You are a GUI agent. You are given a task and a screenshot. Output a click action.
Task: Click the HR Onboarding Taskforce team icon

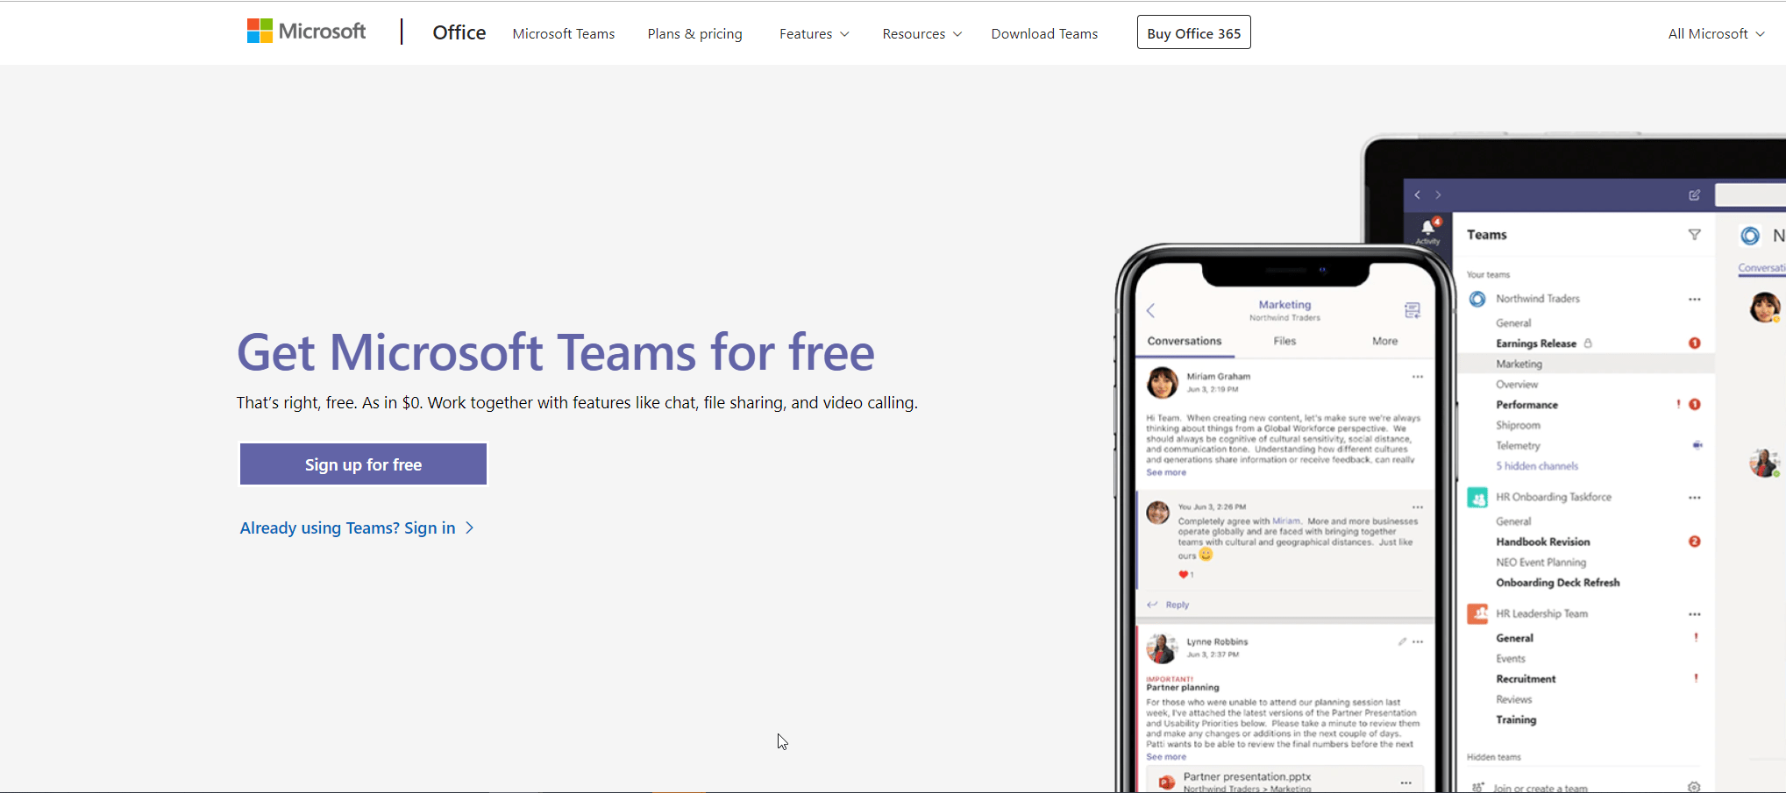tap(1477, 498)
